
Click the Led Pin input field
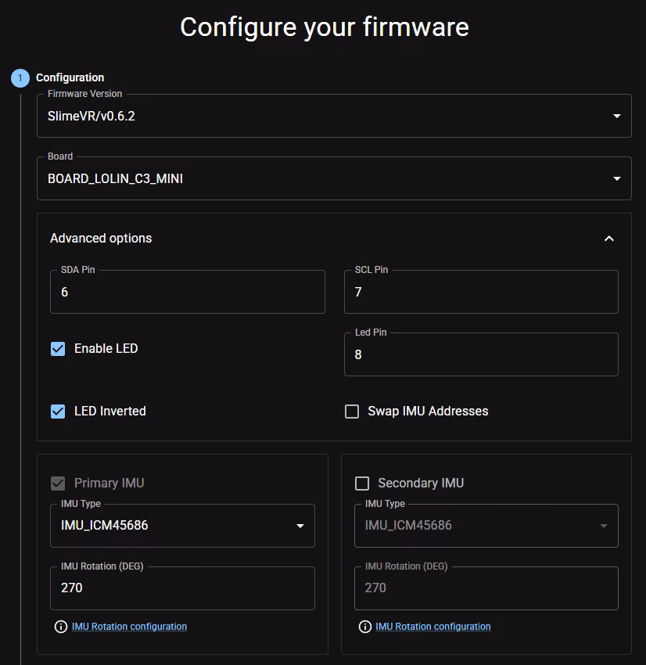[x=481, y=354]
